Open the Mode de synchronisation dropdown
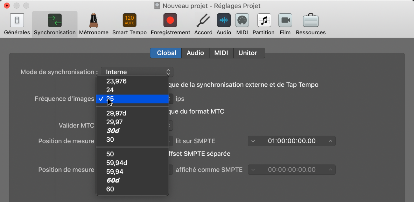Viewport: 414px width, 202px height. pyautogui.click(x=137, y=72)
